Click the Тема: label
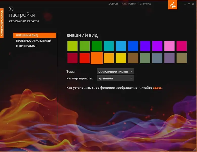 (71, 72)
